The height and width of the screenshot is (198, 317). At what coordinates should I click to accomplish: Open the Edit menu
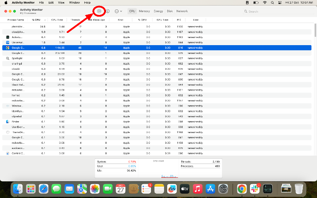pyautogui.click(x=51, y=3)
